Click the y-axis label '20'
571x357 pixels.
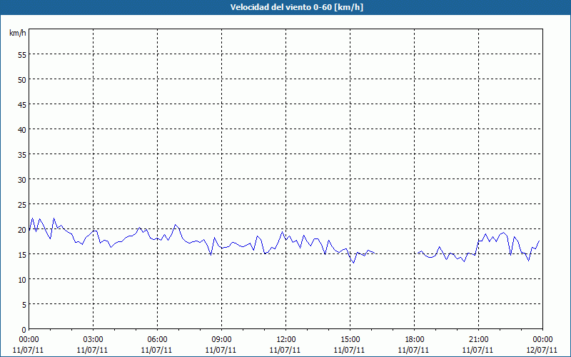[22, 229]
